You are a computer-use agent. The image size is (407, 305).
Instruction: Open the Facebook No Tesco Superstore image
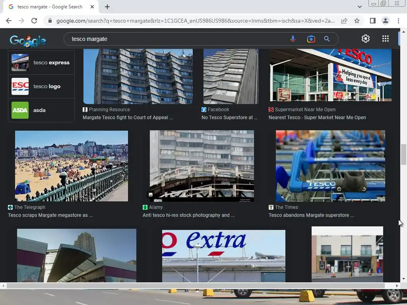[x=231, y=77]
